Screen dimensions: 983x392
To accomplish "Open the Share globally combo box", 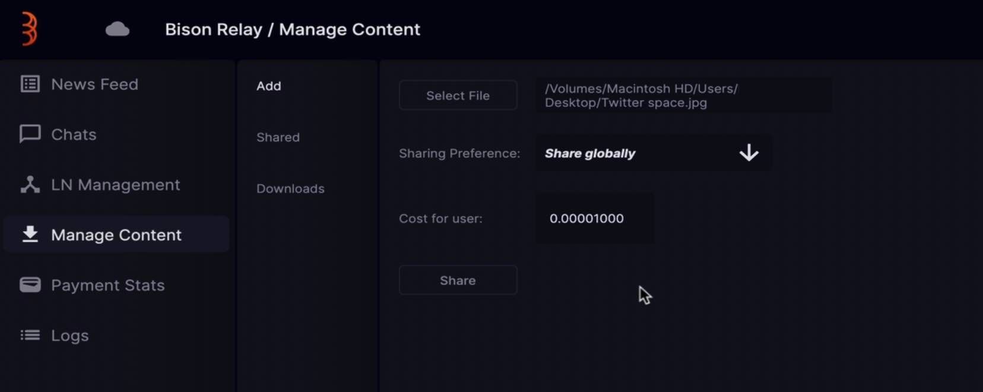I will [x=654, y=153].
